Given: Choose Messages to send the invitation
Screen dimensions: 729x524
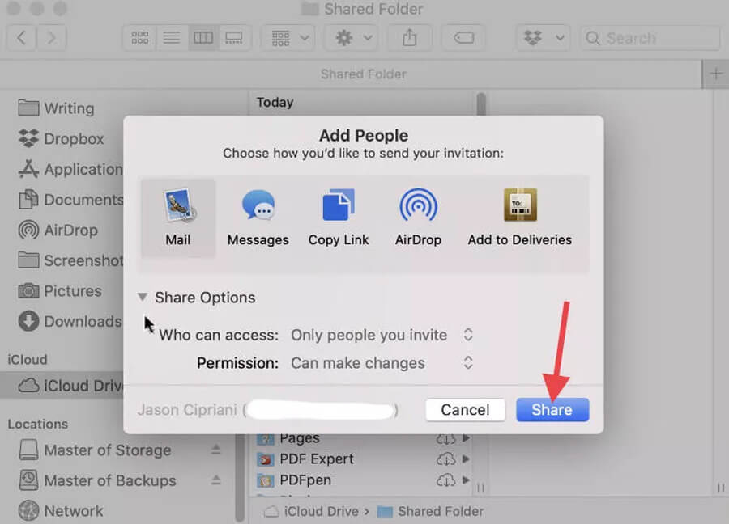Looking at the screenshot, I should (x=258, y=217).
